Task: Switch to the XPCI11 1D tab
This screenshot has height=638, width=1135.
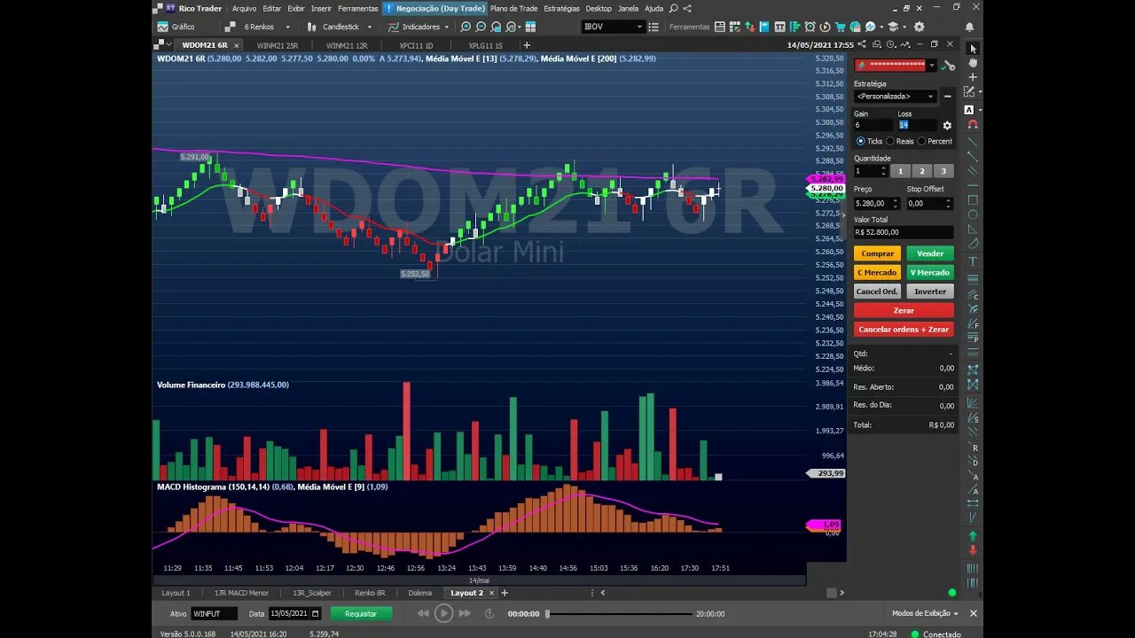Action: coord(416,44)
